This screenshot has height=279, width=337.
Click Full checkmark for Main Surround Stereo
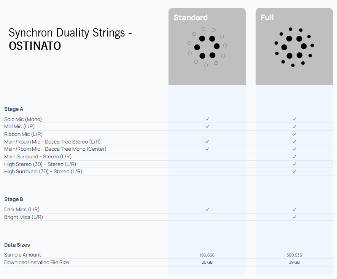pos(294,156)
